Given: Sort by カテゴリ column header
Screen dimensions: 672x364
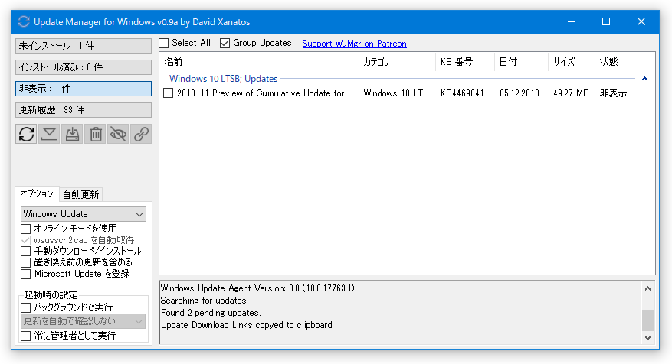Looking at the screenshot, I should point(397,62).
